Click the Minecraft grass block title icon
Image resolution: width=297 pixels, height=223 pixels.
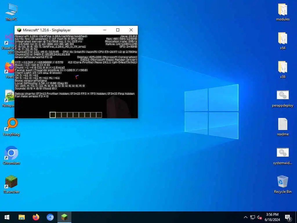pyautogui.click(x=19, y=30)
